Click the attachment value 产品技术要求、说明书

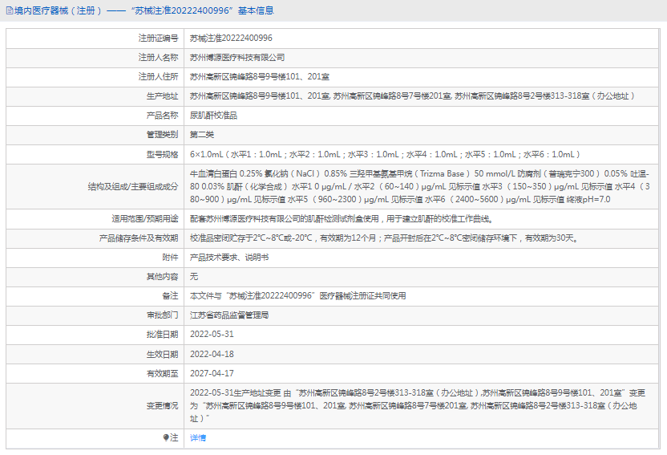point(229,257)
